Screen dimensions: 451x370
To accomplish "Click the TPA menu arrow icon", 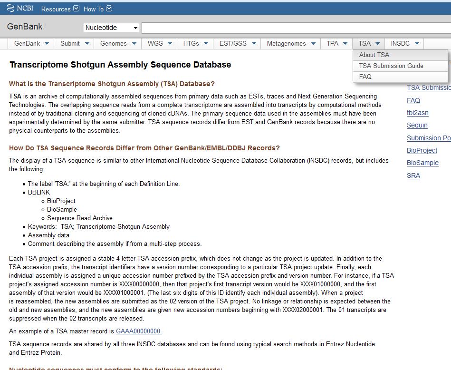I will (345, 44).
